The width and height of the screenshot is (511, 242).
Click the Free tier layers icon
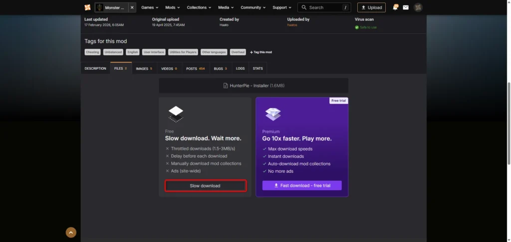point(176,114)
